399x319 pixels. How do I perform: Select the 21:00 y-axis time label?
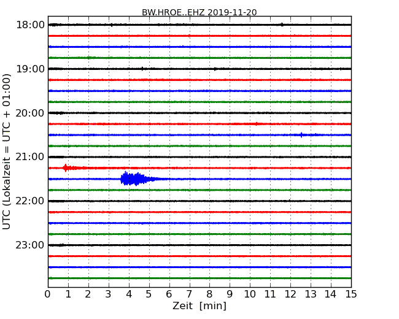[x=30, y=157]
